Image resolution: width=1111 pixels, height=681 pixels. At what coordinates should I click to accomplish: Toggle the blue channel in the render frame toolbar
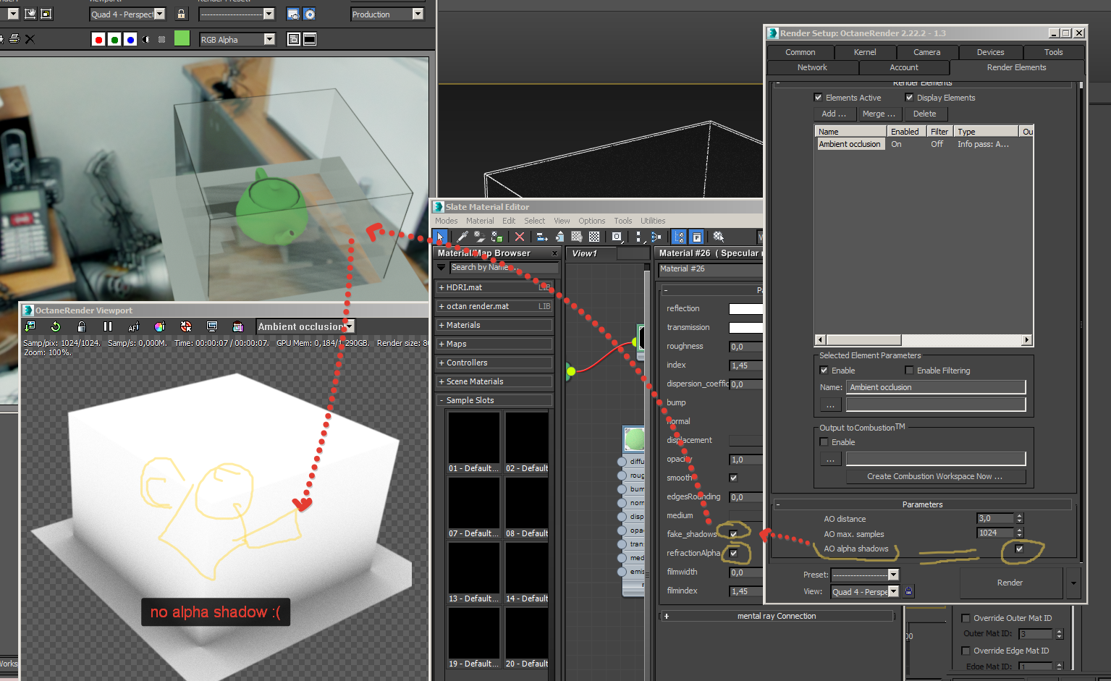130,39
